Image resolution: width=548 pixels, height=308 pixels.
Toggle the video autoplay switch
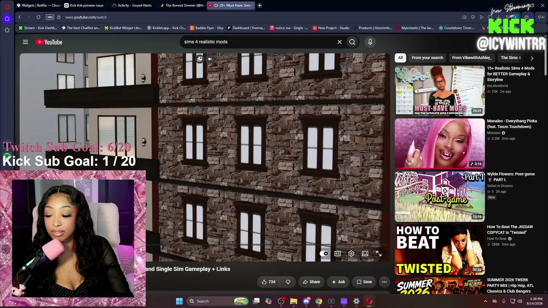pos(324,254)
